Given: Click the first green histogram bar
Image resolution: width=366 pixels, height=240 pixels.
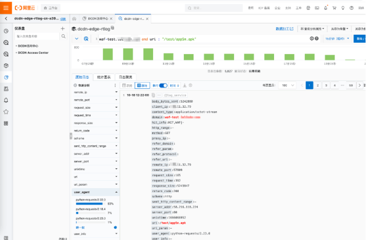Looking at the screenshot, I should (x=106, y=54).
